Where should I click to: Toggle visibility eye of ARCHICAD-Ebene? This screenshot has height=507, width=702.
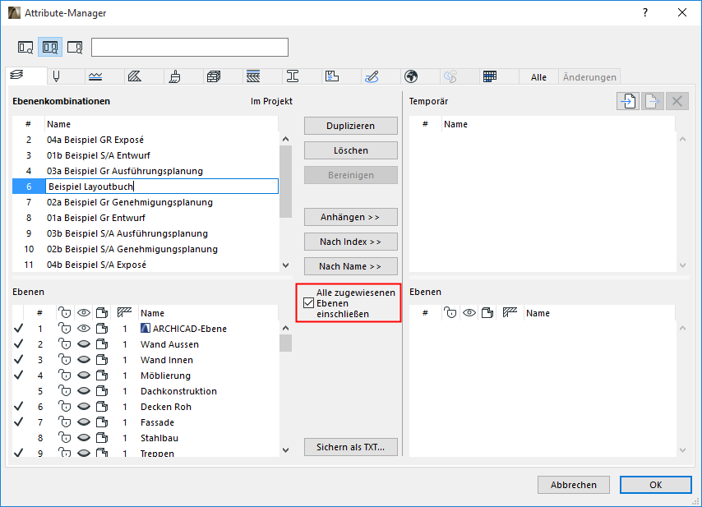pyautogui.click(x=84, y=329)
